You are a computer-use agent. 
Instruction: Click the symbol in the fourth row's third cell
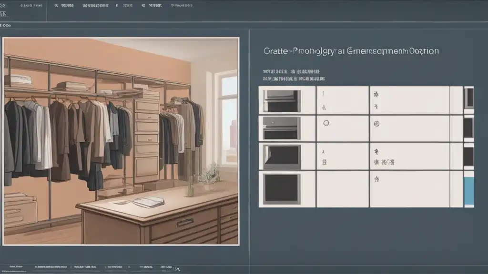(376, 180)
